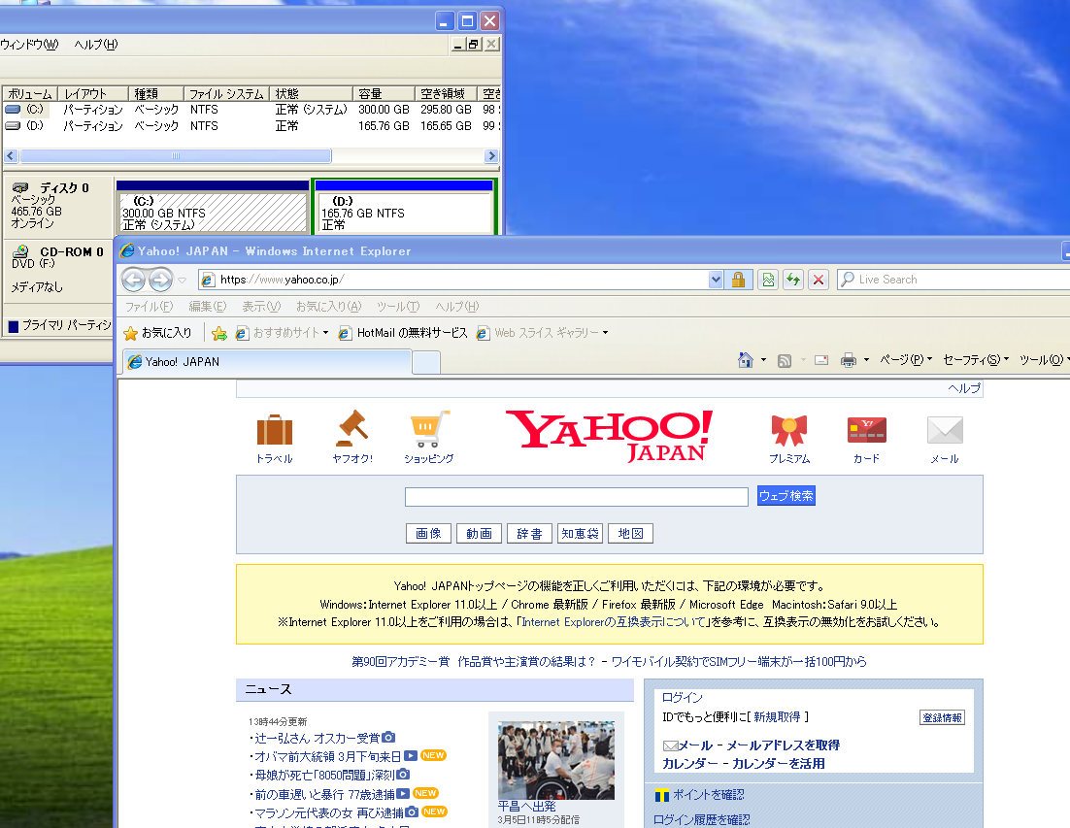Stop page loading via the red X icon
The height and width of the screenshot is (828, 1070).
click(819, 280)
